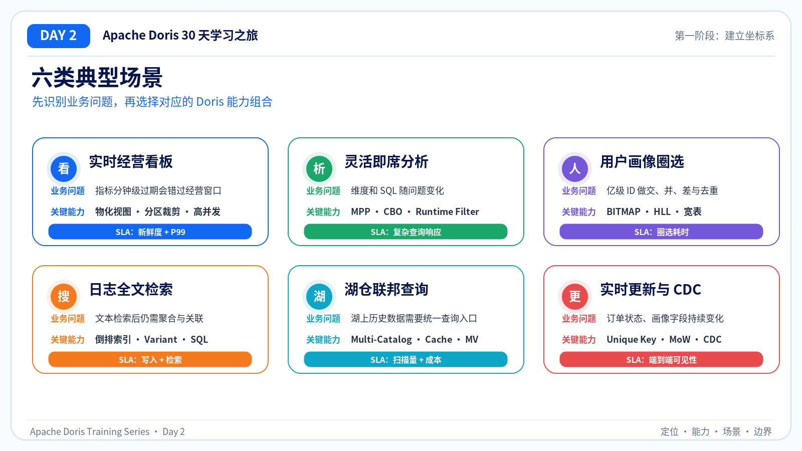Viewport: 802px width, 451px height.
Task: Select the SLA: 扫描量 + 成本 bar
Action: 406,360
